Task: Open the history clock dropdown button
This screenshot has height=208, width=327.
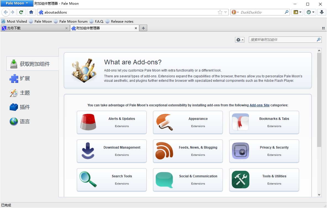Action: pyautogui.click(x=310, y=12)
